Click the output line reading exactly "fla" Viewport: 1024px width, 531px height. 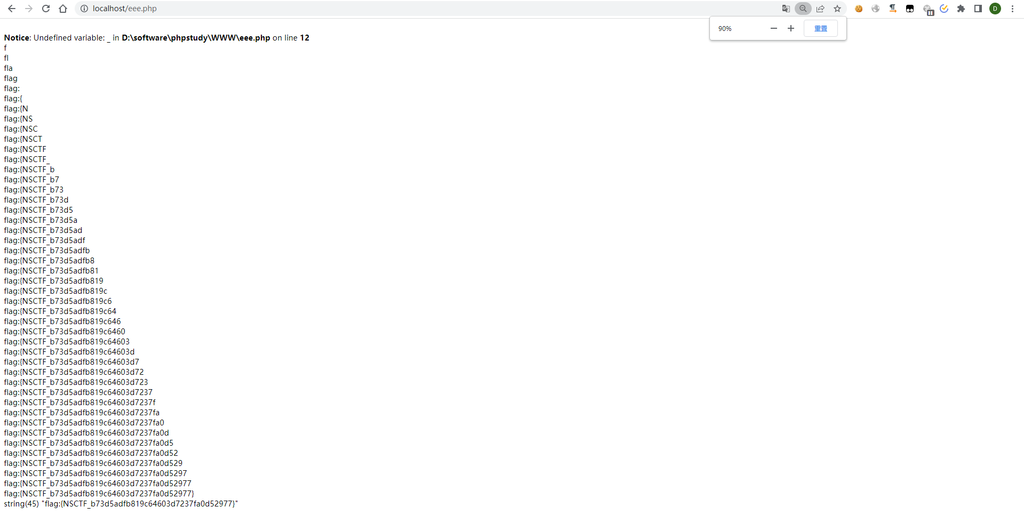pos(9,68)
